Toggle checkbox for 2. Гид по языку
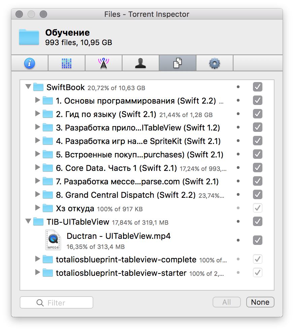This screenshot has height=331, width=294. [257, 114]
